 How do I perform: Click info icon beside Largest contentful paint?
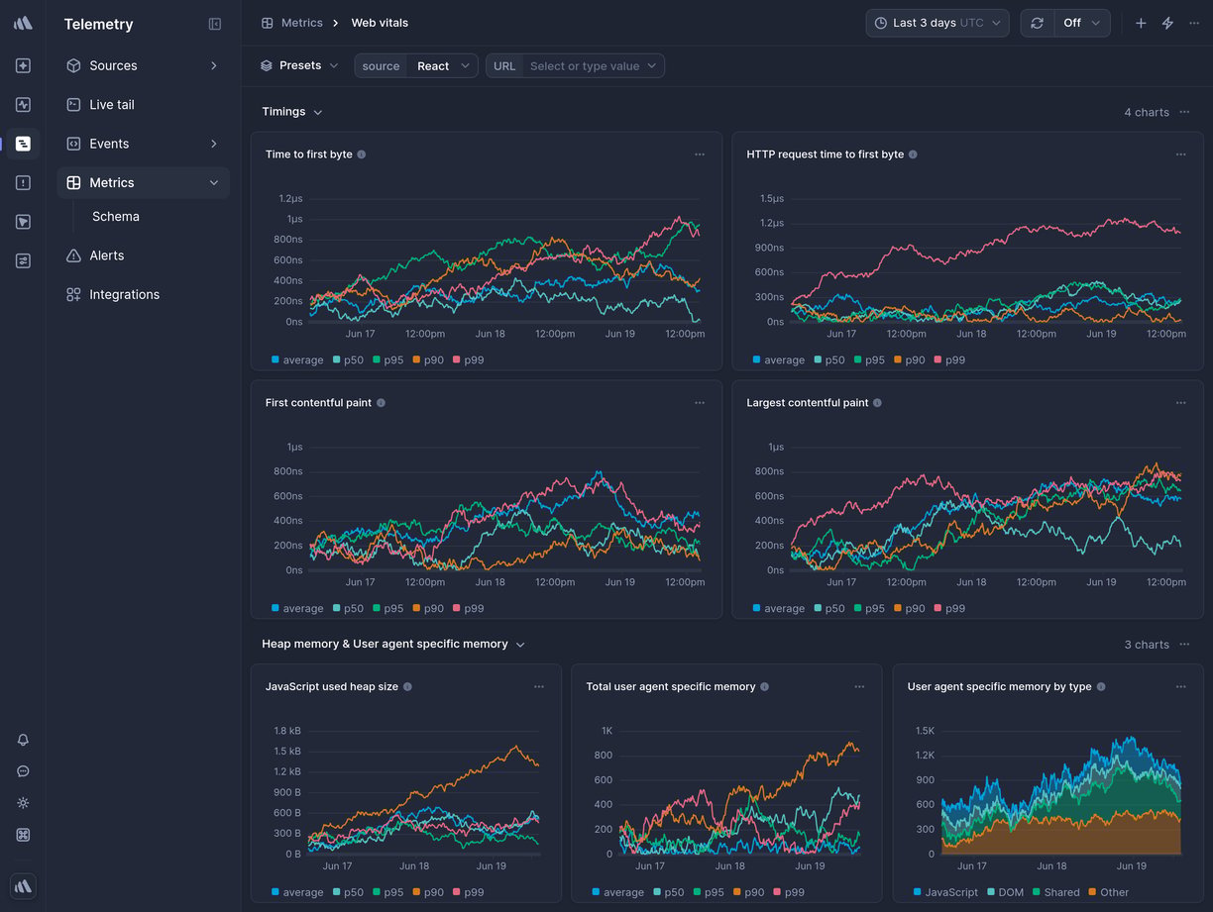click(877, 403)
